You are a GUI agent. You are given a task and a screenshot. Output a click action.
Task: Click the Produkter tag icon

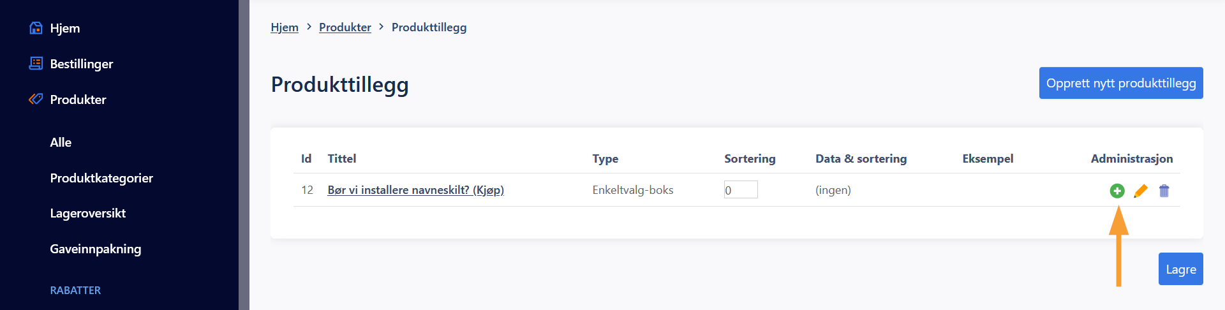tap(36, 100)
